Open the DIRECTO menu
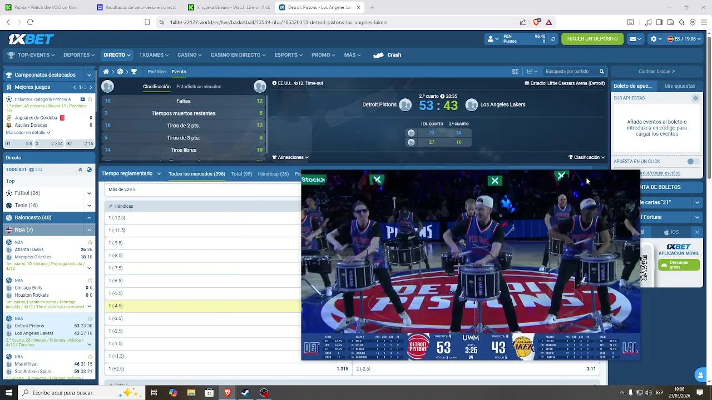This screenshot has height=400, width=712. (117, 55)
